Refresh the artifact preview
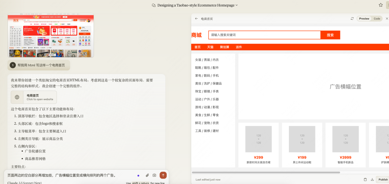Image resolution: width=389 pixels, height=184 pixels. point(352,19)
